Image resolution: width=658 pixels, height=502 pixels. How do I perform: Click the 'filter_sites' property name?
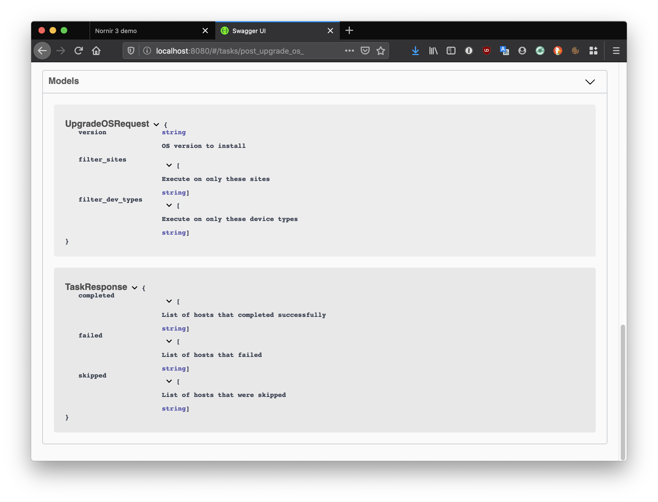[x=102, y=160]
